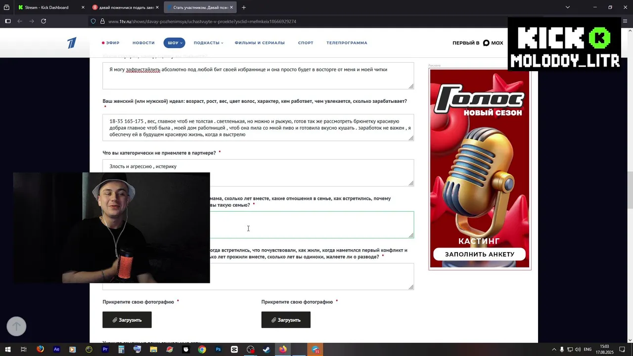Open the НОВОСТИ menu item

143,43
